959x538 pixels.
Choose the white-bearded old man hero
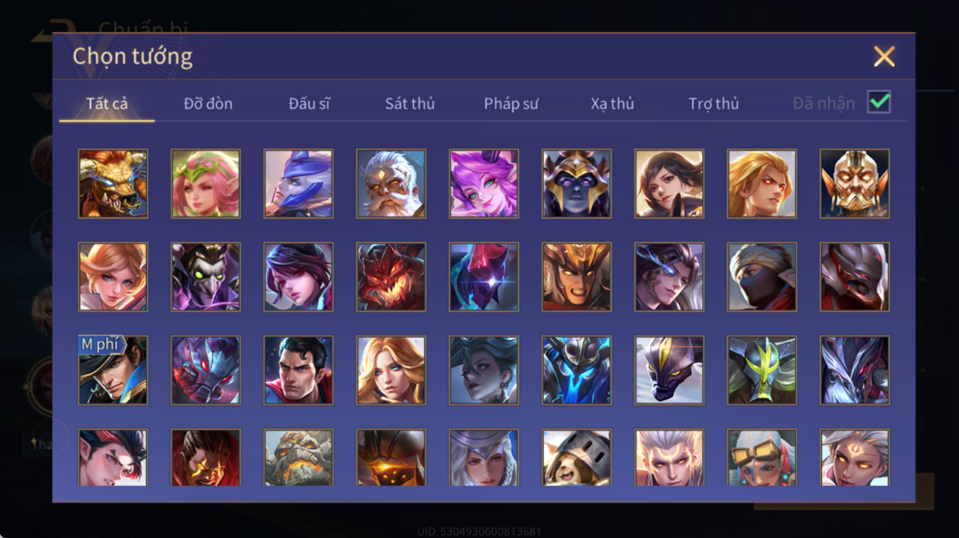tap(391, 184)
